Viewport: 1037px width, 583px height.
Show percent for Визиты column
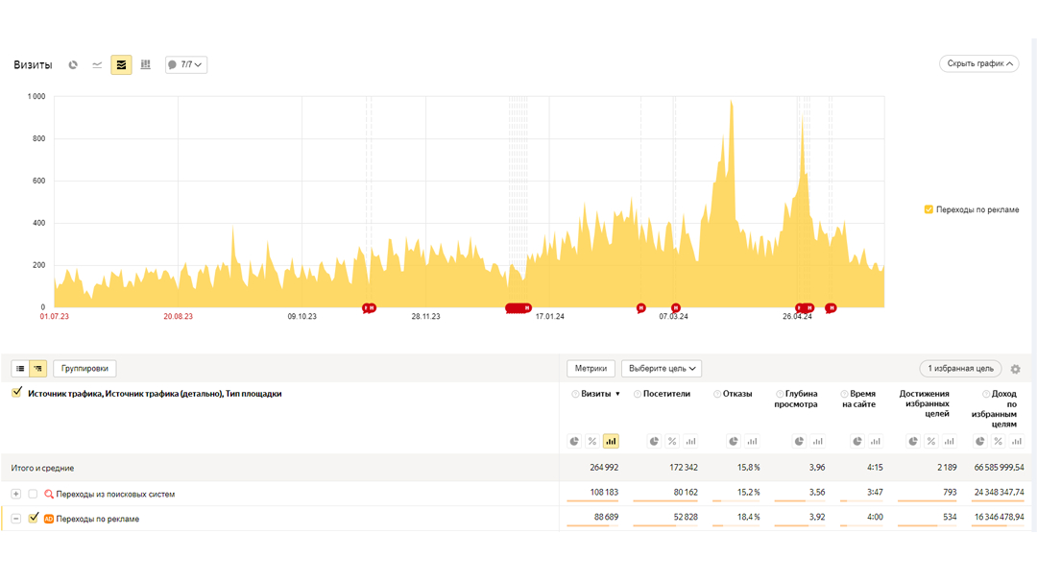592,442
